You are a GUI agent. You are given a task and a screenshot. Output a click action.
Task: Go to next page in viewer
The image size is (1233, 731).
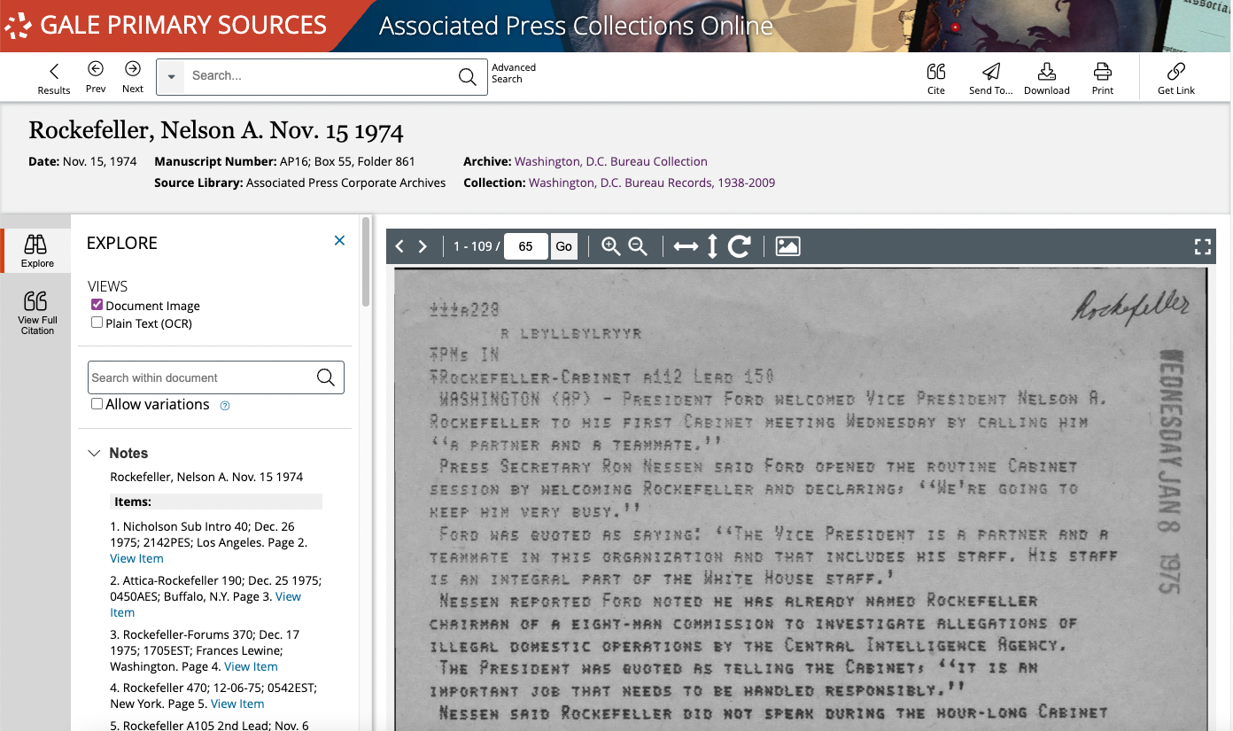tap(423, 246)
